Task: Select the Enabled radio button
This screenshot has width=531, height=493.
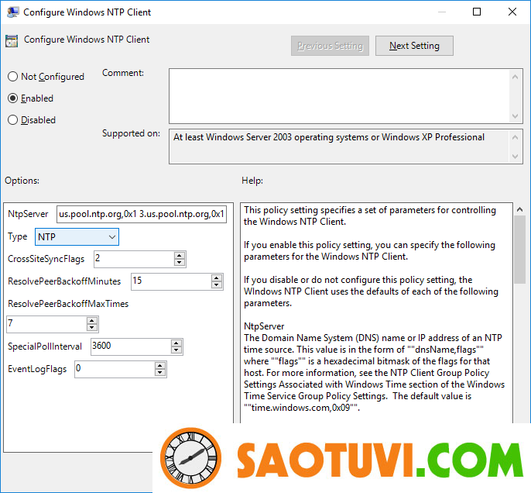Action: [12, 98]
